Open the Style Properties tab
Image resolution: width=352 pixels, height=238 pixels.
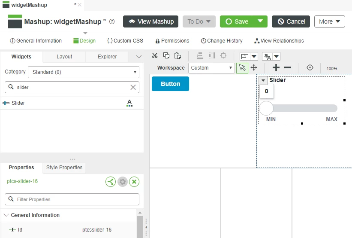[x=64, y=168]
